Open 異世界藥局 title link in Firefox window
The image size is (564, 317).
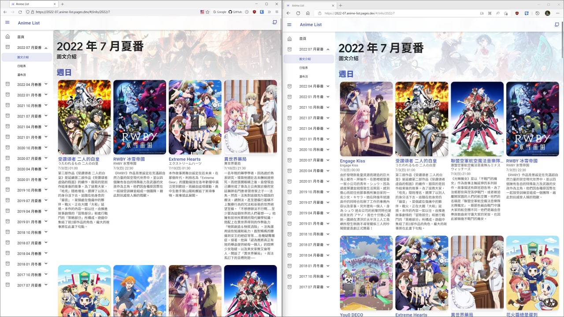pyautogui.click(x=235, y=159)
